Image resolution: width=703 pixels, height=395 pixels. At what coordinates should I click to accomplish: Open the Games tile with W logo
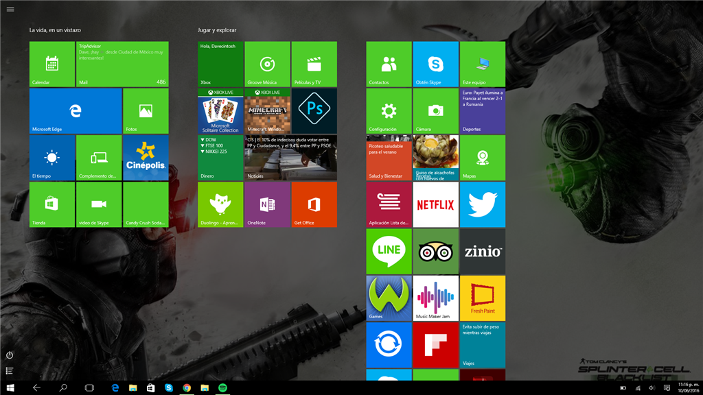[389, 298]
